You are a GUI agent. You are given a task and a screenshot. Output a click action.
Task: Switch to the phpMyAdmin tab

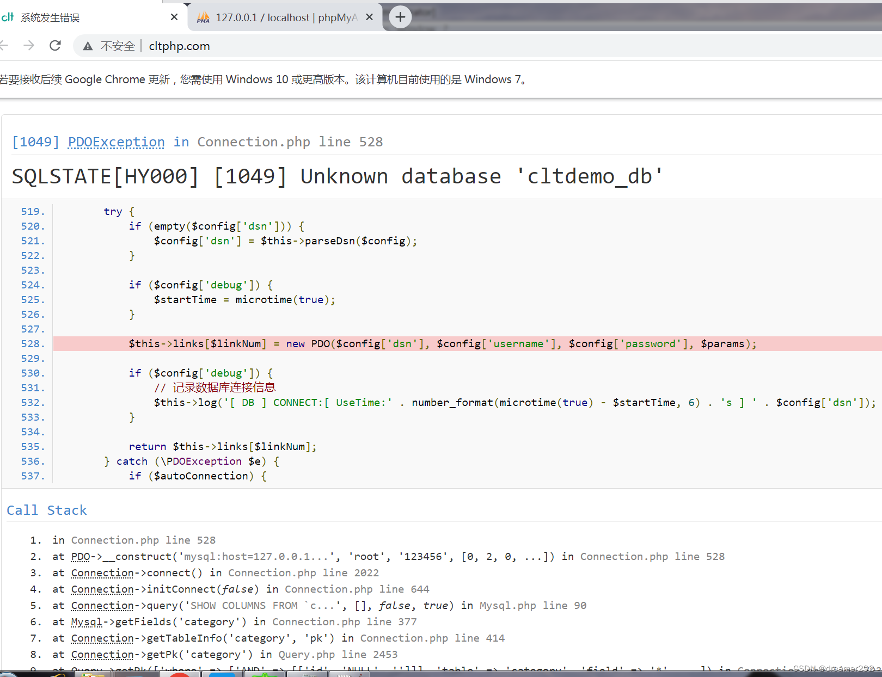pos(278,17)
